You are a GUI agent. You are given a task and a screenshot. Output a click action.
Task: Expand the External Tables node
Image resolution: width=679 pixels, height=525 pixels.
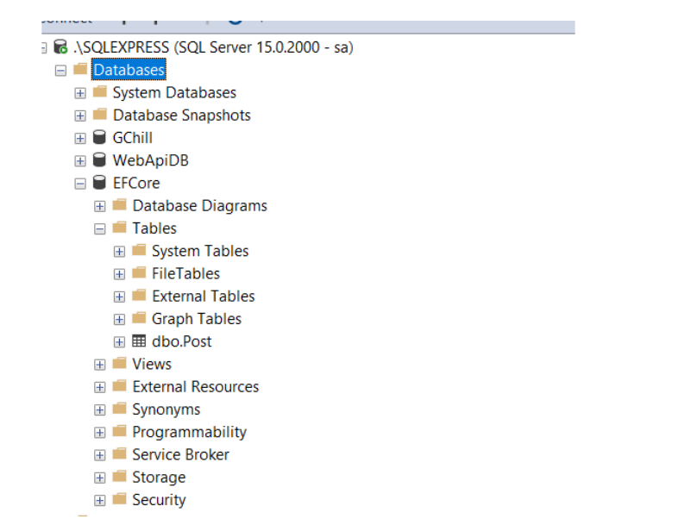coord(119,297)
